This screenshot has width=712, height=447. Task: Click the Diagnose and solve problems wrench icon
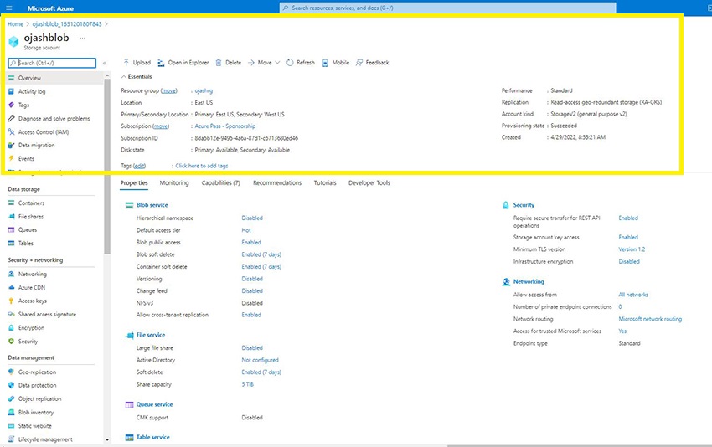pyautogui.click(x=12, y=118)
